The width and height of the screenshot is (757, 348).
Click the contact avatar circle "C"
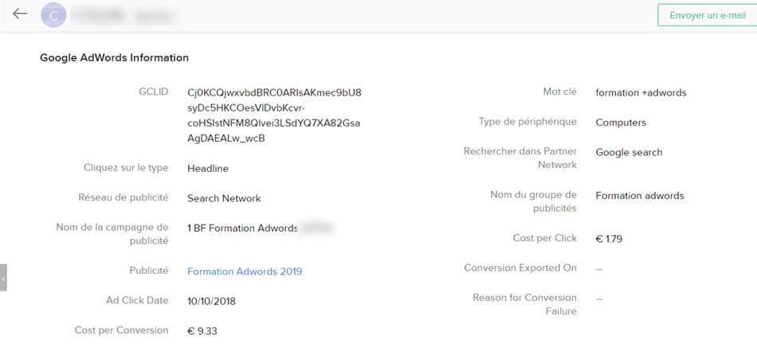tap(53, 15)
